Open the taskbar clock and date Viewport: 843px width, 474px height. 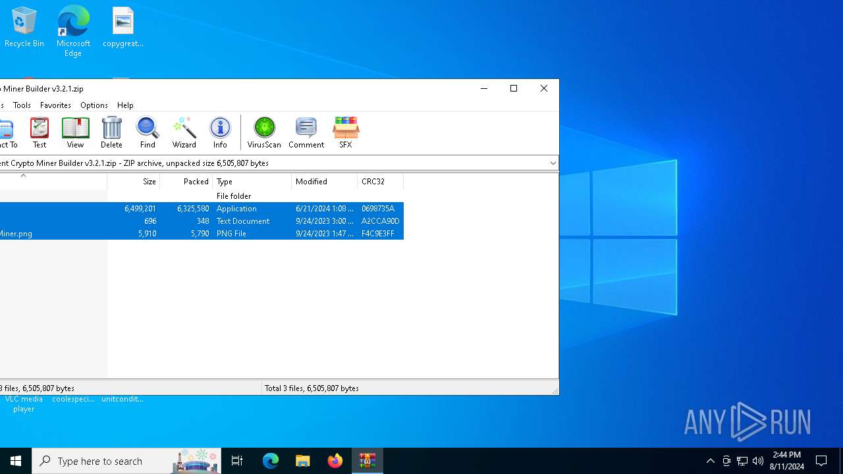pos(786,461)
